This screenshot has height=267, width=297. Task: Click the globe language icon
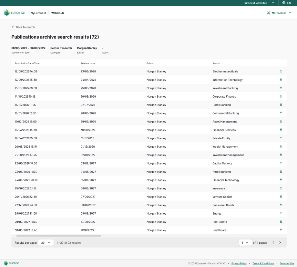pyautogui.click(x=284, y=3)
